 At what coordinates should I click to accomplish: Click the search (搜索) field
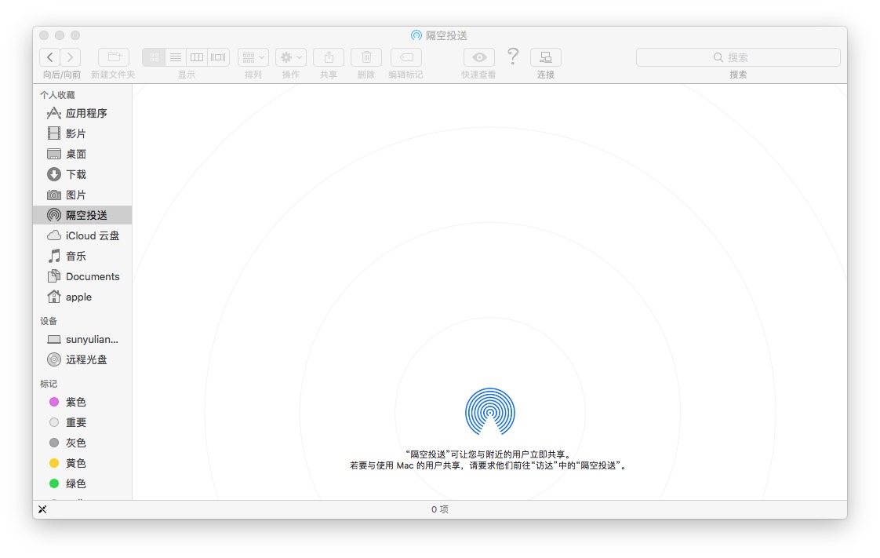tap(737, 57)
